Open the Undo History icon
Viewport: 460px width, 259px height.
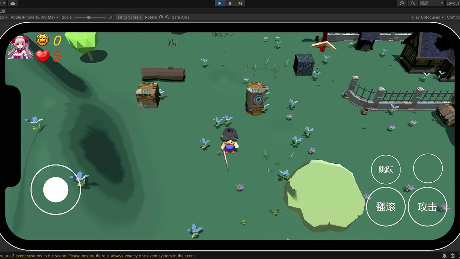pyautogui.click(x=402, y=3)
